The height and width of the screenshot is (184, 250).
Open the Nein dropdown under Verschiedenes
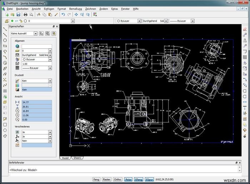[50, 141]
